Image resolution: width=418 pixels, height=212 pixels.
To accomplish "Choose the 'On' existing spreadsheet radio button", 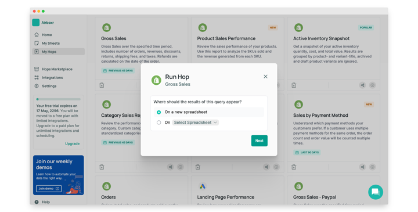I will 159,123.
